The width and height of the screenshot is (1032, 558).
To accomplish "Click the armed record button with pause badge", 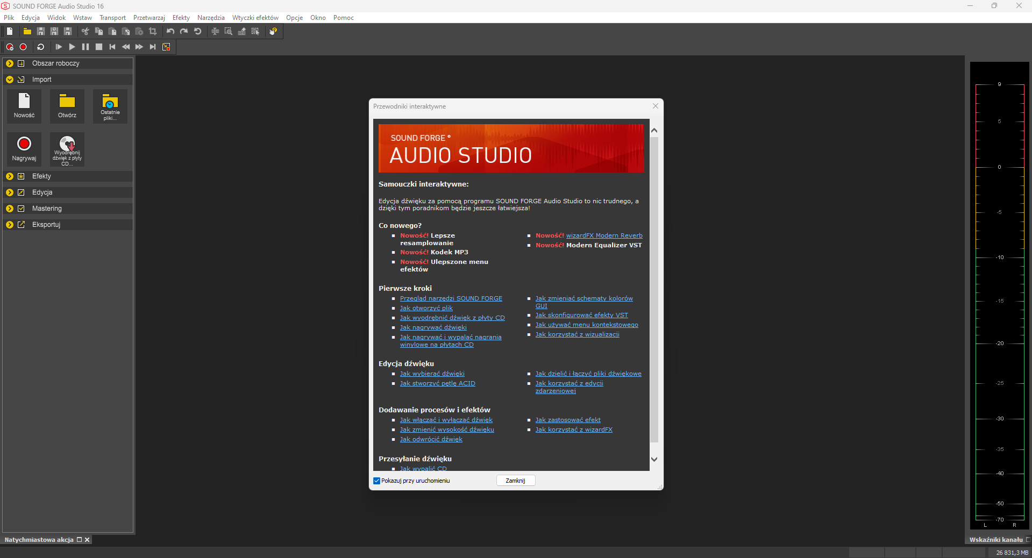I will [x=10, y=47].
